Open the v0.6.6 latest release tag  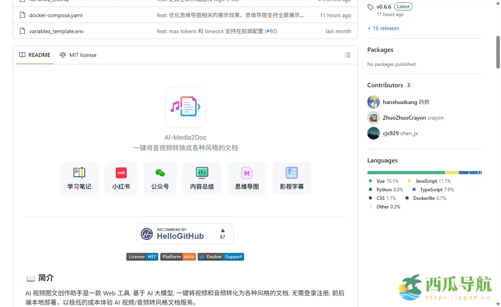(x=384, y=7)
